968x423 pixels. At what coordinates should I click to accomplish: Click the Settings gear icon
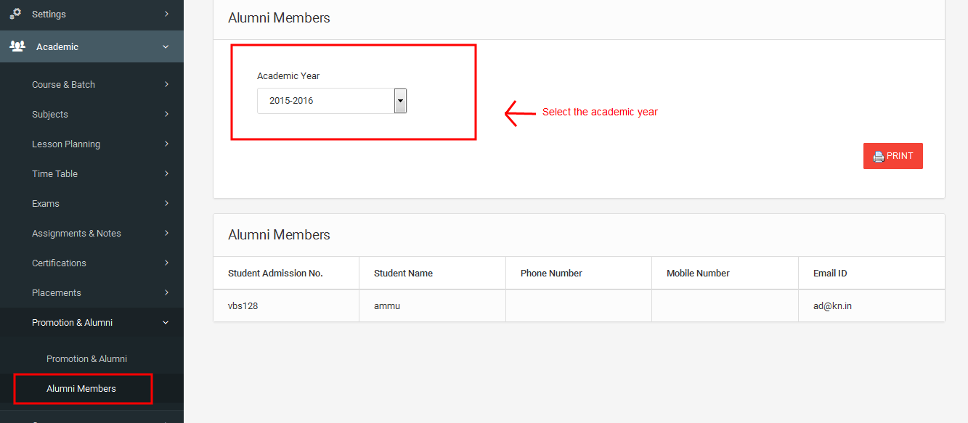(x=15, y=14)
